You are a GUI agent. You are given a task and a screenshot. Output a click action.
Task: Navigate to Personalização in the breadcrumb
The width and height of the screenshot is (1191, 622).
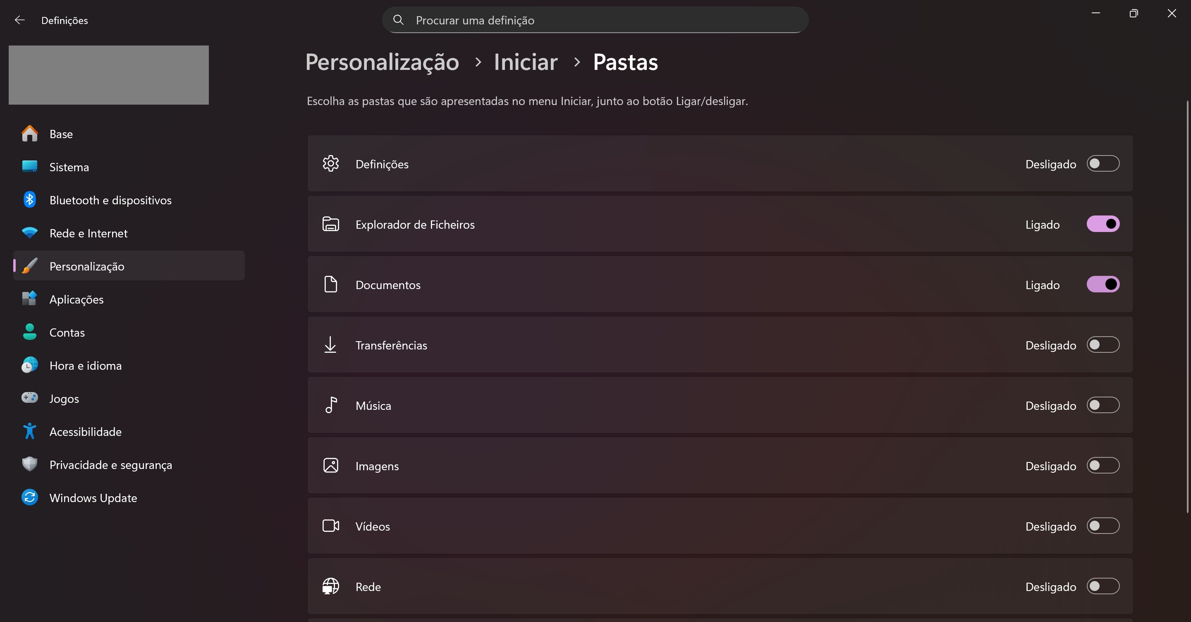coord(382,62)
